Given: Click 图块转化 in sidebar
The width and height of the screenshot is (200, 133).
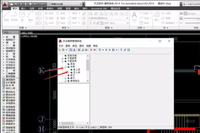Looking at the screenshot, I should point(9,92).
